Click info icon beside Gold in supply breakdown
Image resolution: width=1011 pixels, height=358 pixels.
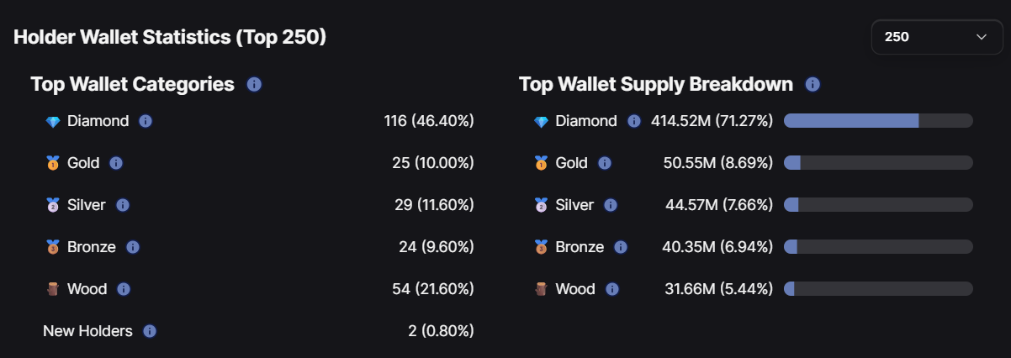(x=605, y=163)
